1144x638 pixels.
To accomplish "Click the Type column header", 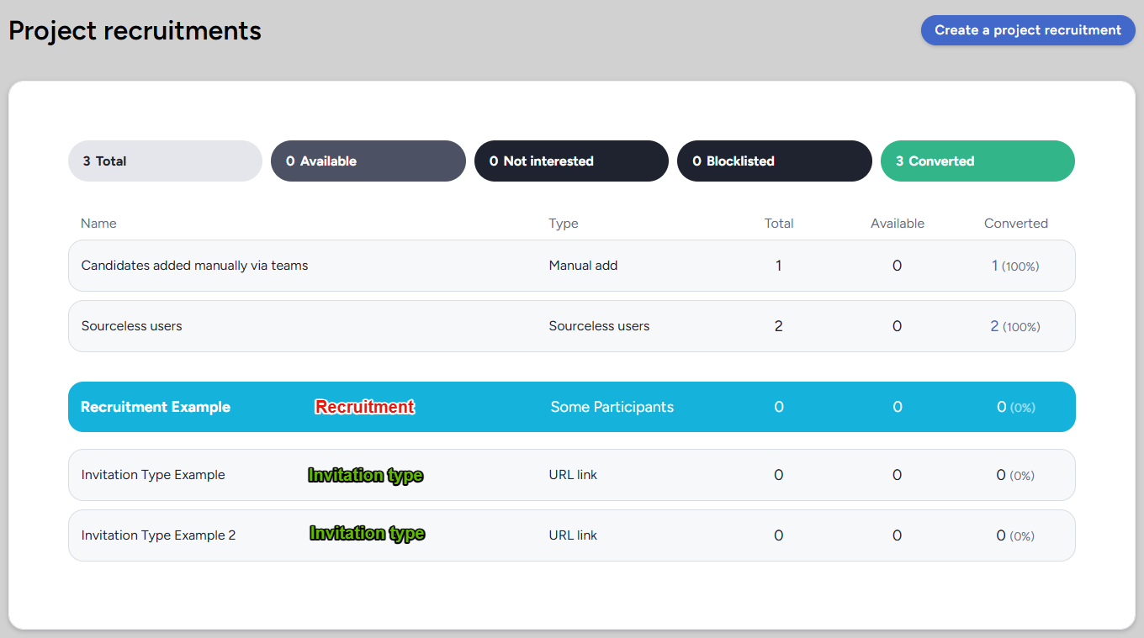I will click(x=564, y=224).
